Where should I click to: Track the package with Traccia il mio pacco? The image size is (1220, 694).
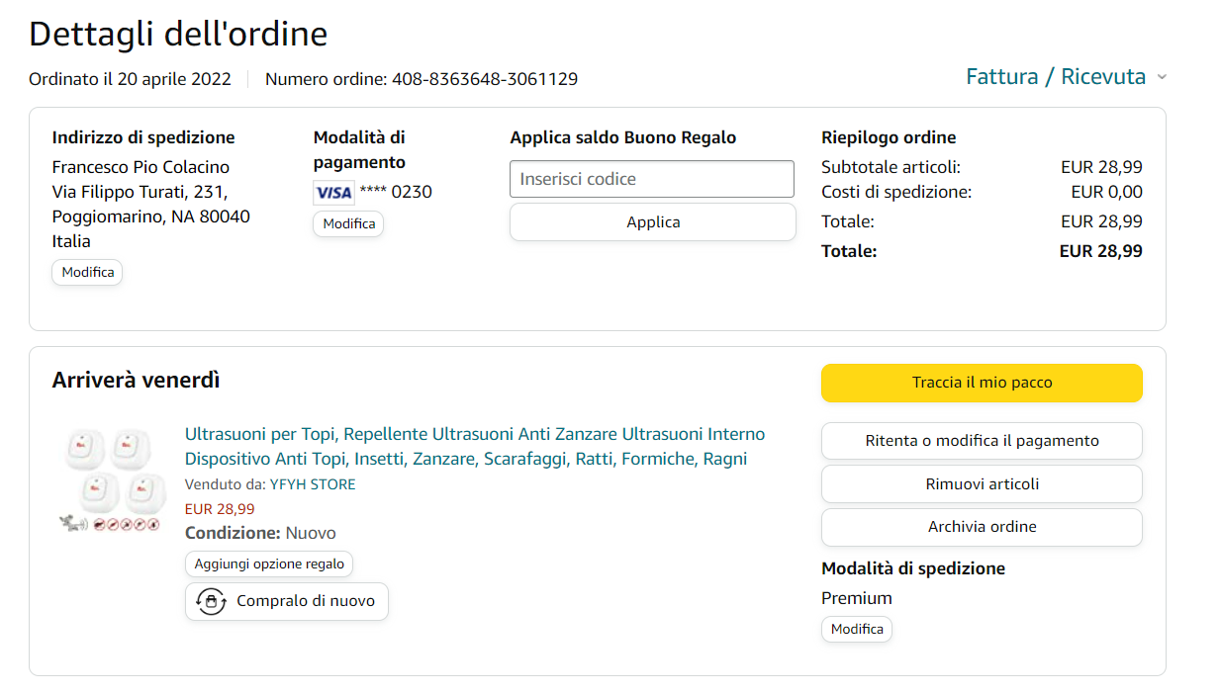click(981, 383)
